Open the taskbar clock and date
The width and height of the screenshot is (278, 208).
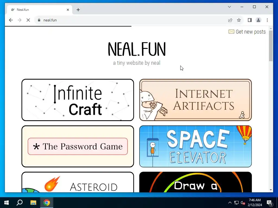click(255, 203)
